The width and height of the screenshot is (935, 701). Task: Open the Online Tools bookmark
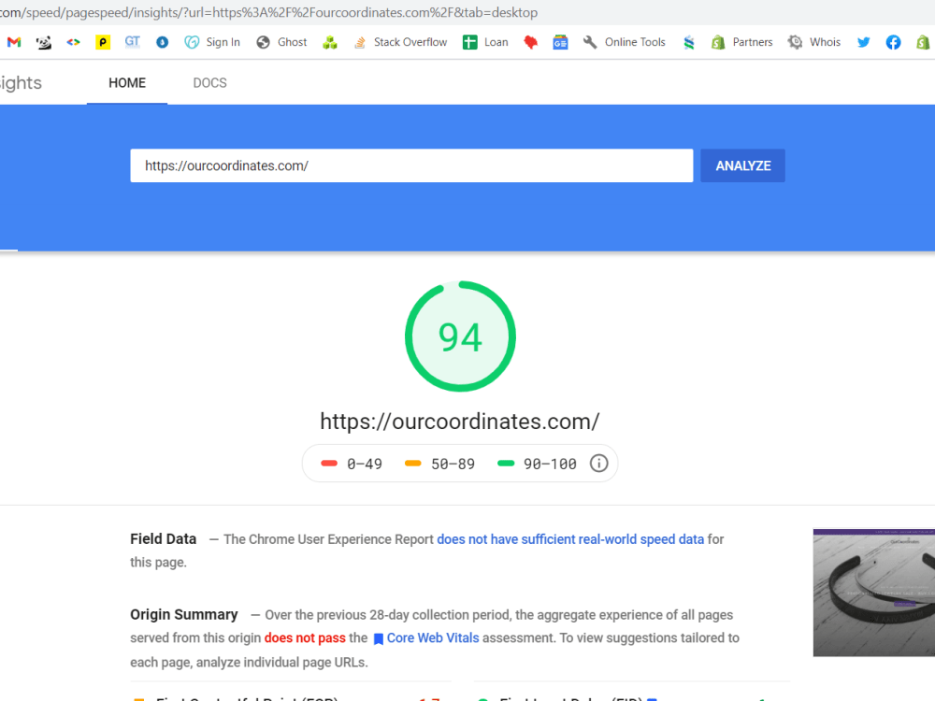click(x=625, y=42)
